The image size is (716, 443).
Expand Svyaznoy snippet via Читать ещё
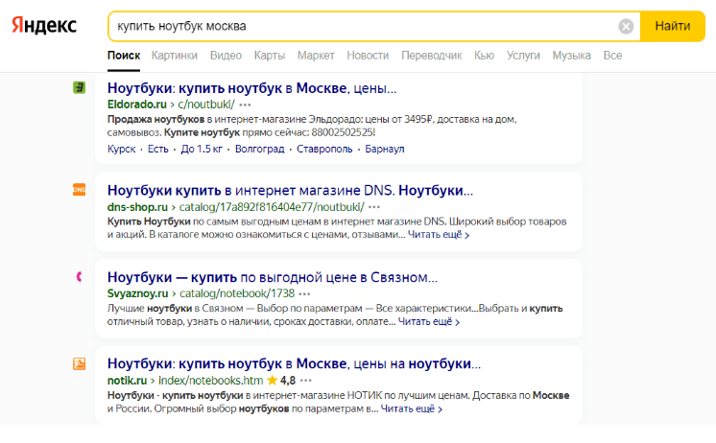click(428, 322)
